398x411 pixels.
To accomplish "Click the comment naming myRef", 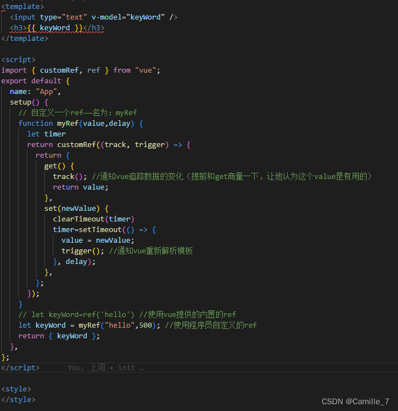I will point(78,113).
